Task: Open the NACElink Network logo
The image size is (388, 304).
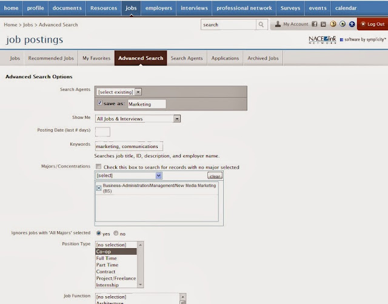Action: click(x=323, y=39)
